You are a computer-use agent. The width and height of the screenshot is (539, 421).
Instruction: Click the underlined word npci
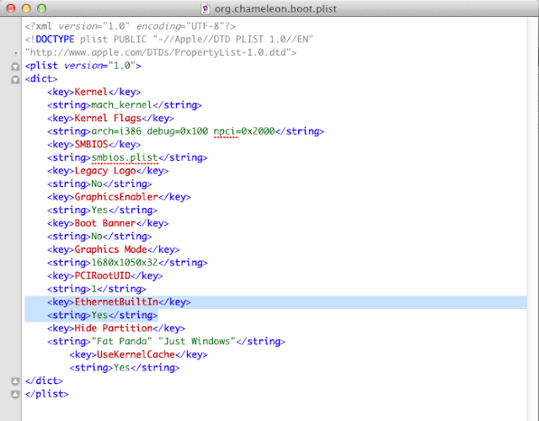(x=225, y=131)
